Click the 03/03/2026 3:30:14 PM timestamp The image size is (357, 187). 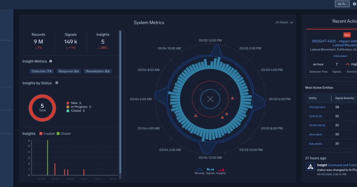tap(331, 174)
